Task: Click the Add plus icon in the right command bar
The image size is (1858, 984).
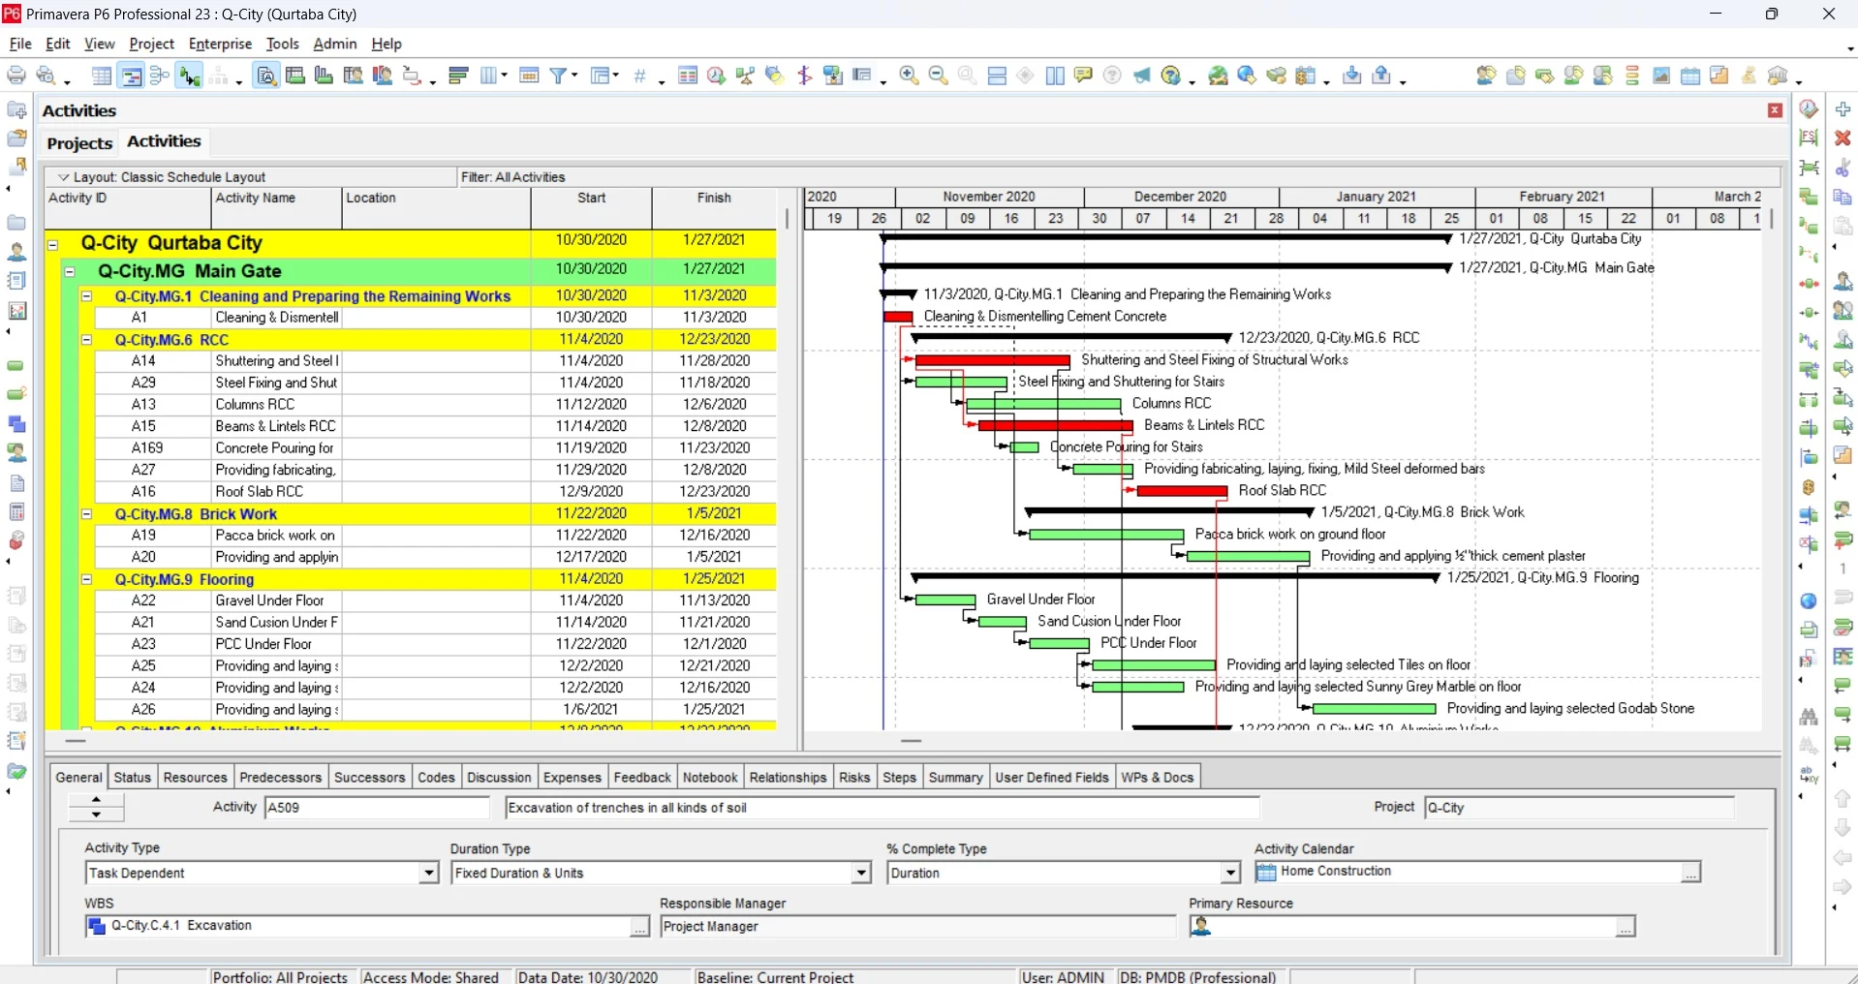Action: click(1843, 109)
